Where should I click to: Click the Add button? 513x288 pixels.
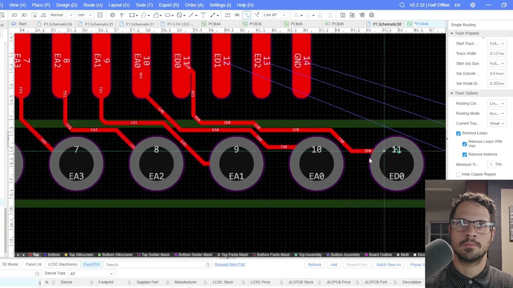click(x=334, y=265)
